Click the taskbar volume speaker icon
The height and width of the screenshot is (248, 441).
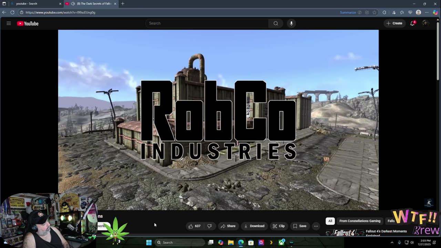tap(412, 242)
